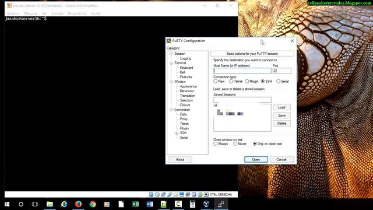The height and width of the screenshot is (210, 373).
Task: Set close window on exit to Never
Action: pyautogui.click(x=235, y=144)
